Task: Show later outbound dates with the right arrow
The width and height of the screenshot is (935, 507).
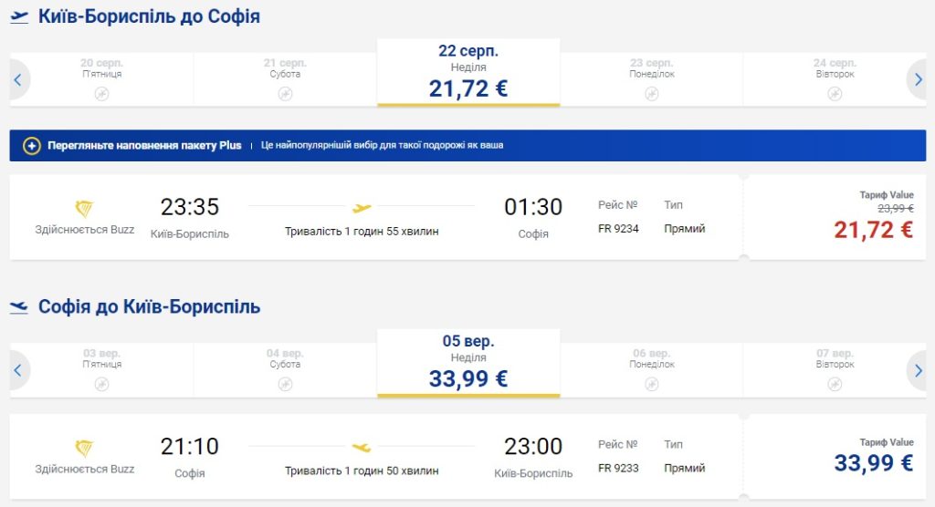Action: tap(918, 79)
